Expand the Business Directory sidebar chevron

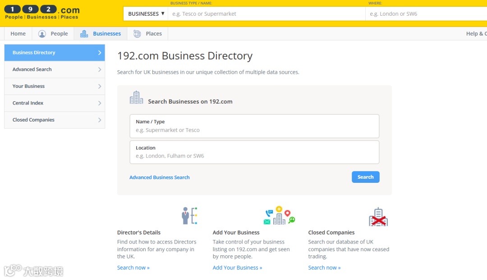click(100, 53)
